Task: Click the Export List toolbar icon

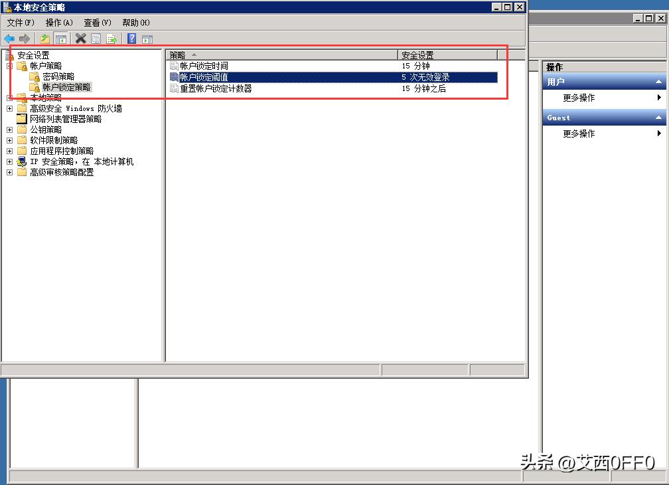Action: click(x=112, y=38)
